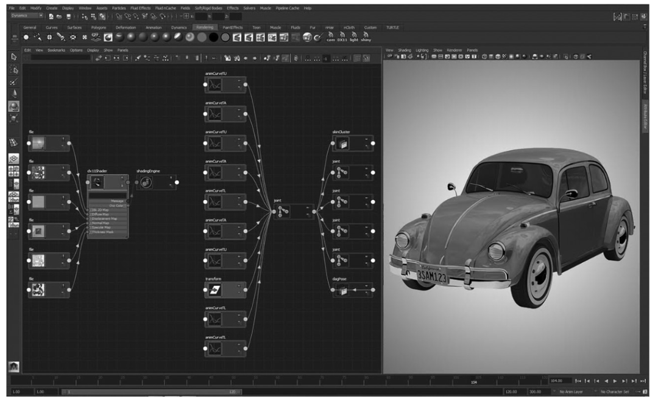This screenshot has height=399, width=658.
Task: Click the shadingEngine node icon
Action: pos(146,182)
